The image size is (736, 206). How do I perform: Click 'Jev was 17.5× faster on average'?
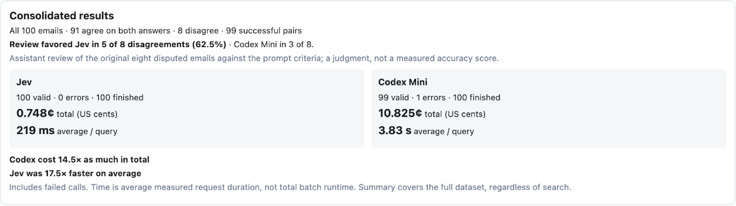tap(75, 173)
